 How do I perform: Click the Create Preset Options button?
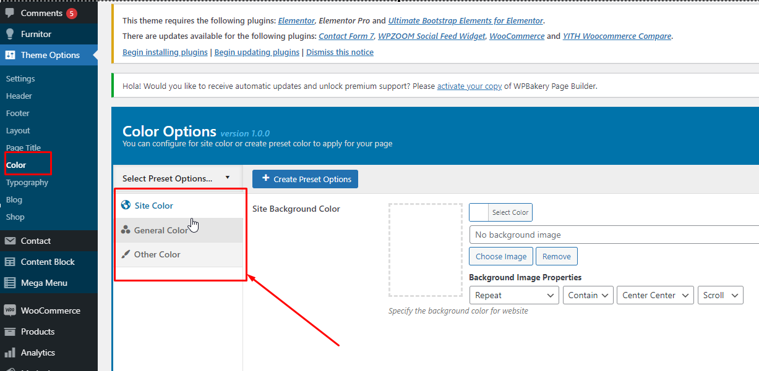305,179
